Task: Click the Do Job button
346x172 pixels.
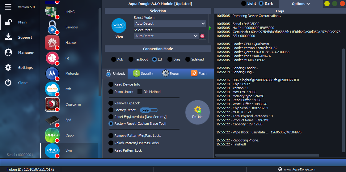Action: (197, 112)
